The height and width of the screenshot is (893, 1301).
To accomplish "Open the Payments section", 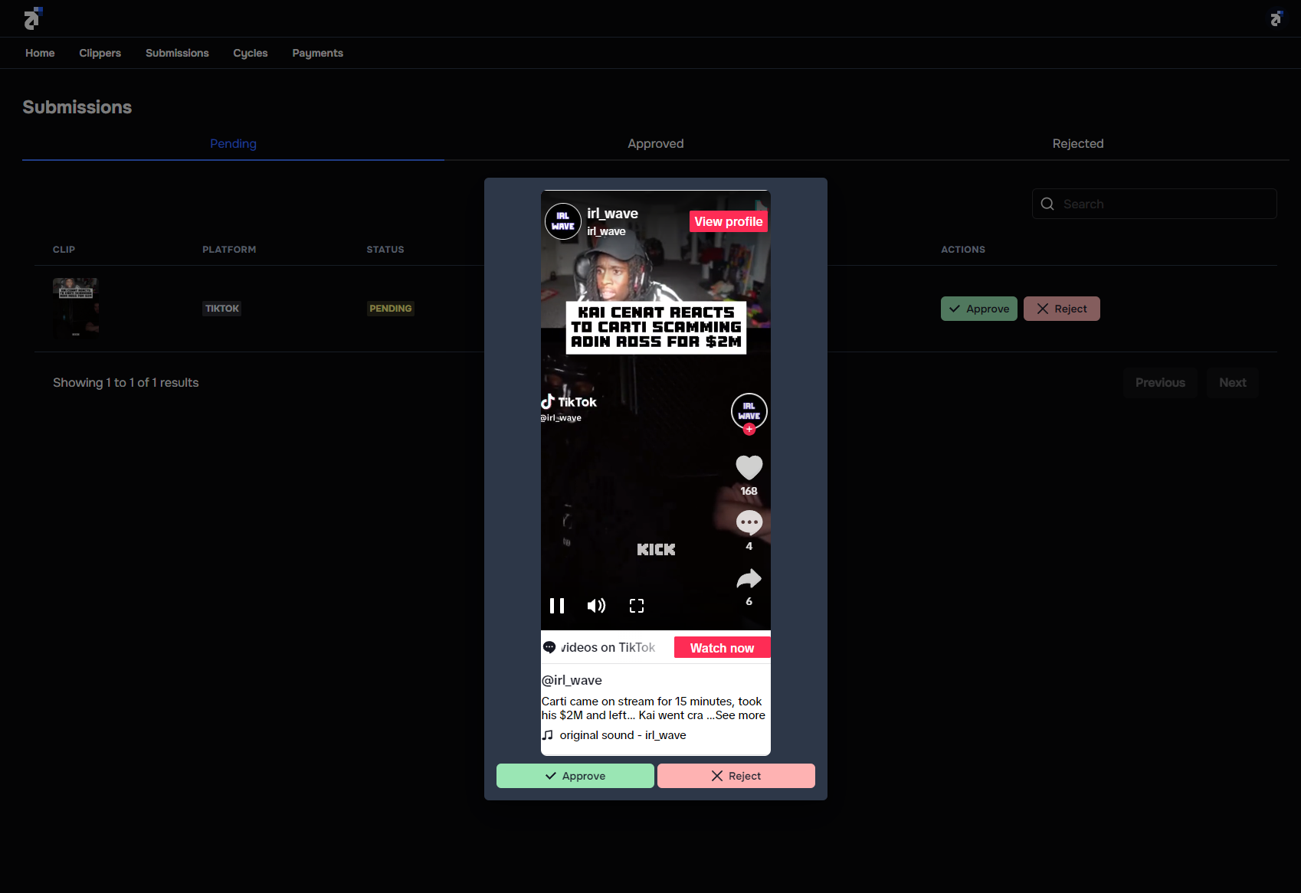I will click(x=317, y=53).
